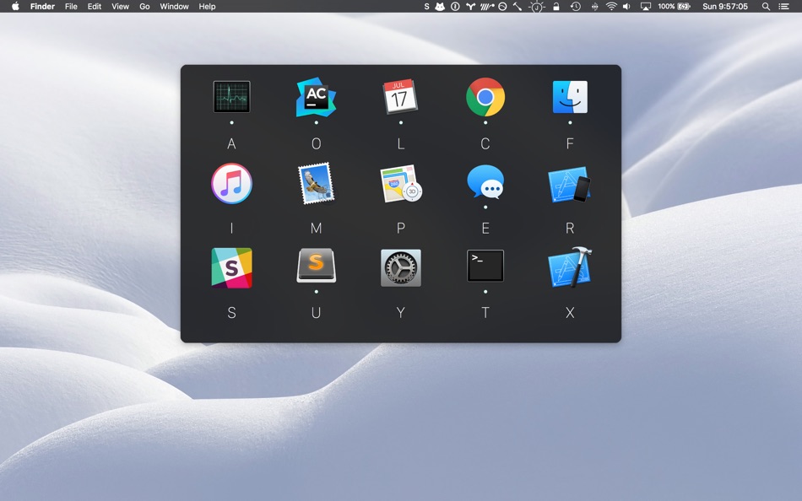Open the Wi-Fi status menu
802x501 pixels.
[x=611, y=6]
